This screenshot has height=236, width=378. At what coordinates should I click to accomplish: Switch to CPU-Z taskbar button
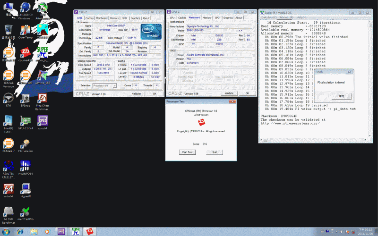[x=61, y=232]
